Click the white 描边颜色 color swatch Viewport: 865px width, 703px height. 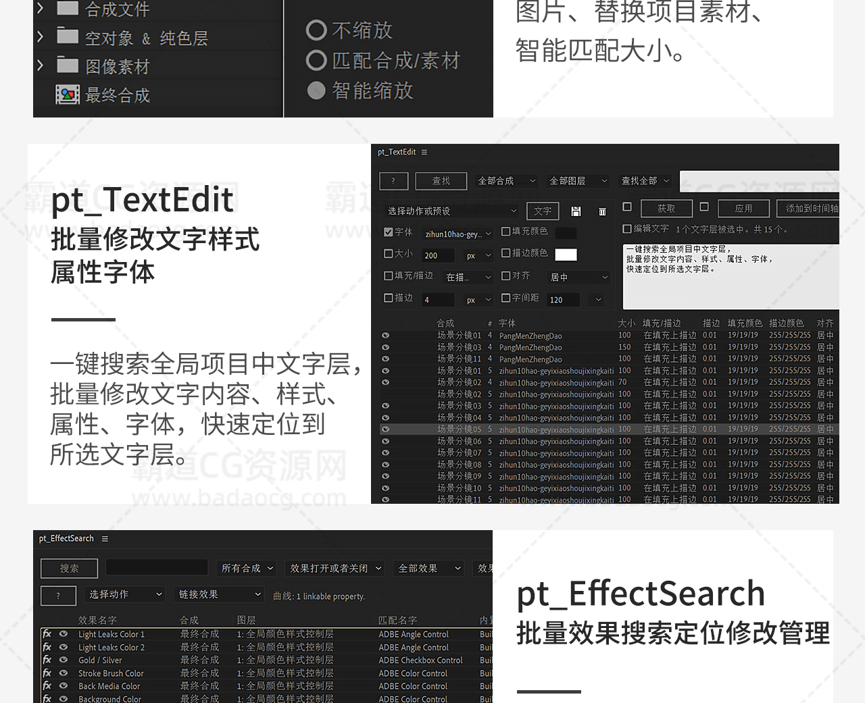(566, 255)
